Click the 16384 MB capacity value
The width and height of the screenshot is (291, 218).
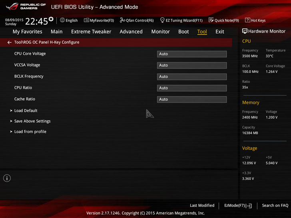click(x=250, y=133)
